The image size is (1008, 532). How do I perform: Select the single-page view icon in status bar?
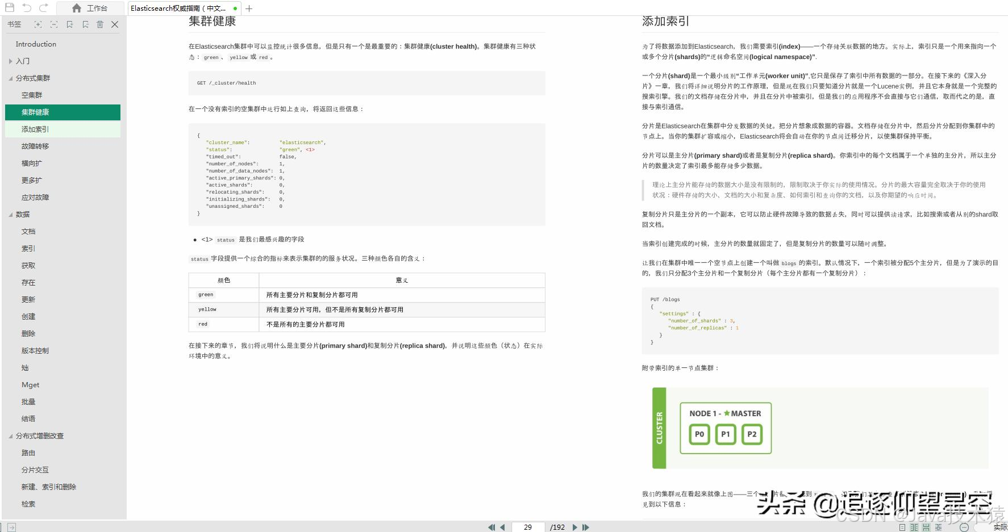coord(902,527)
